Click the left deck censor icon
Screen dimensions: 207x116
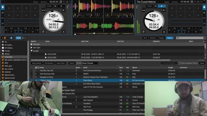[43, 32]
